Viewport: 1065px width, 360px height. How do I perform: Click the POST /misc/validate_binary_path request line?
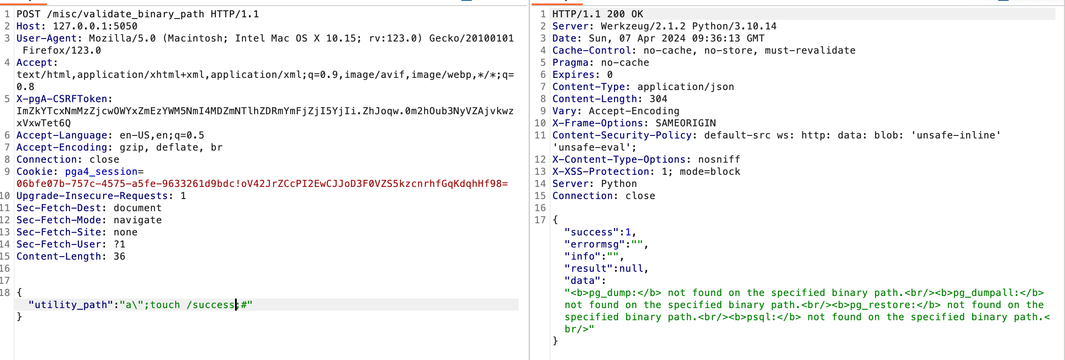pyautogui.click(x=137, y=14)
